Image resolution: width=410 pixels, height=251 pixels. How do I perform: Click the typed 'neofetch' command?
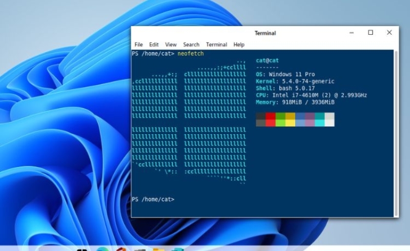[191, 54]
